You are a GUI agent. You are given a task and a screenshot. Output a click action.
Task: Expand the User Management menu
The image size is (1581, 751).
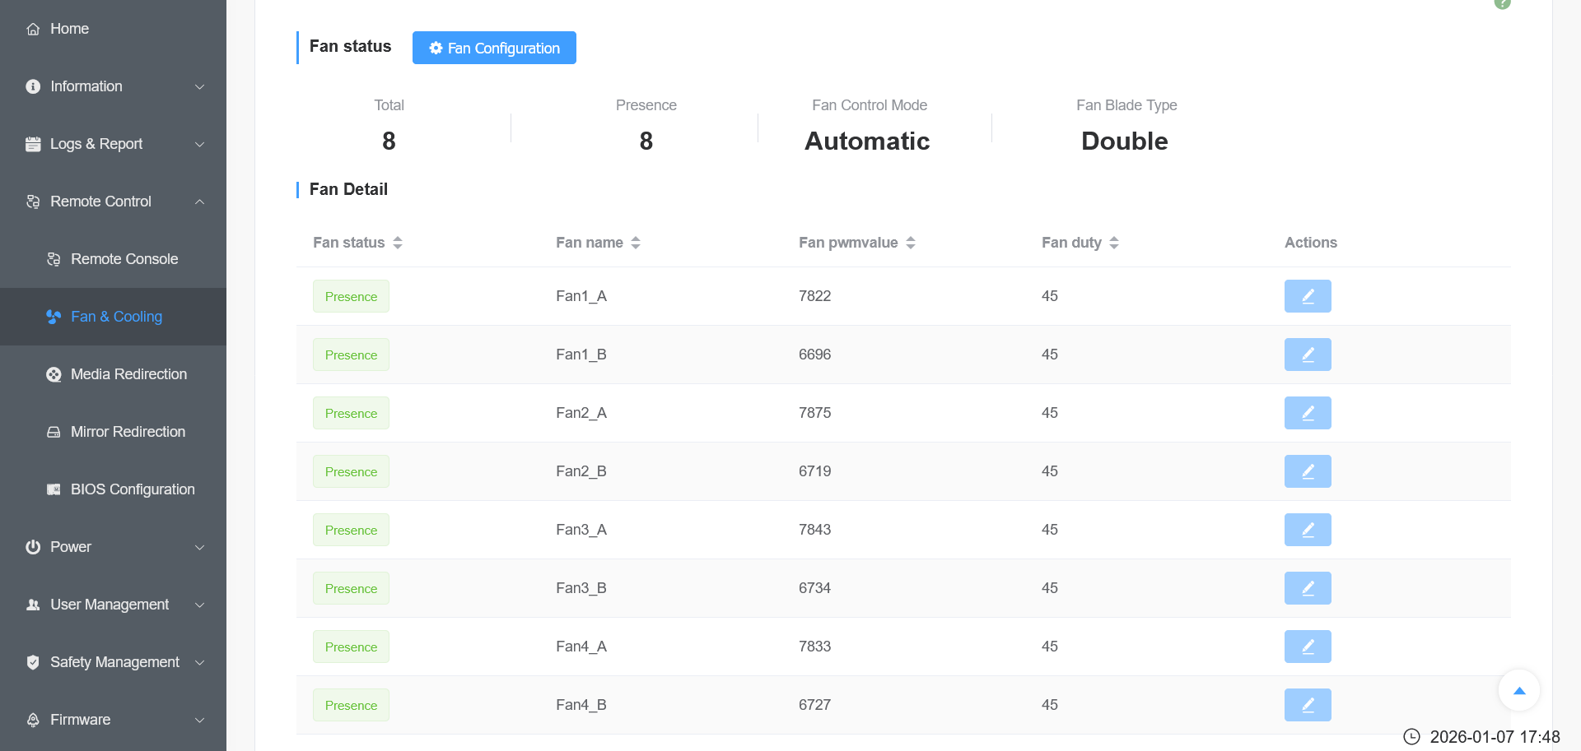[199, 605]
